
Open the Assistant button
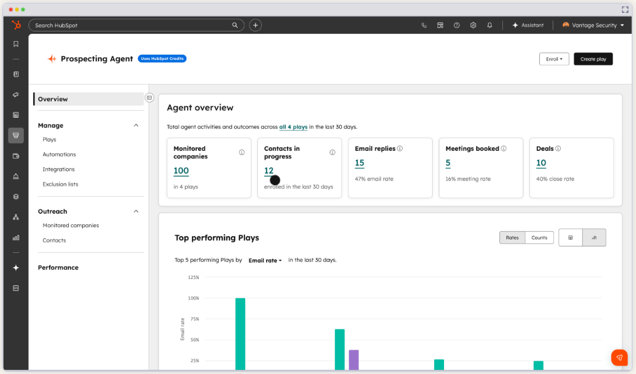(x=528, y=25)
